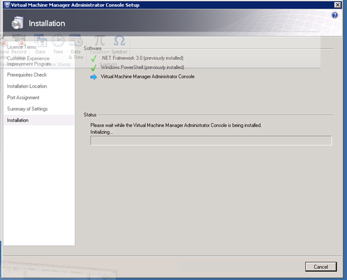Click the Please wait installation message
This screenshot has width=347, height=280.
click(x=176, y=125)
